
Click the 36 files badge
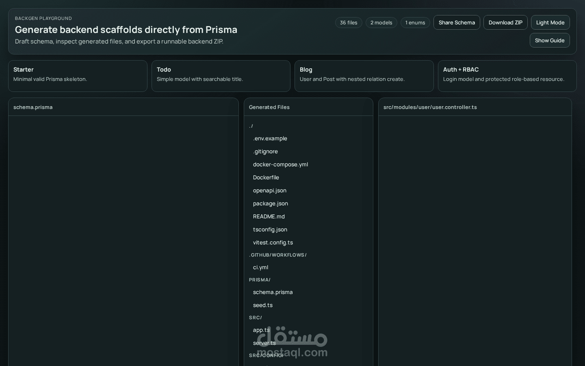[349, 22]
